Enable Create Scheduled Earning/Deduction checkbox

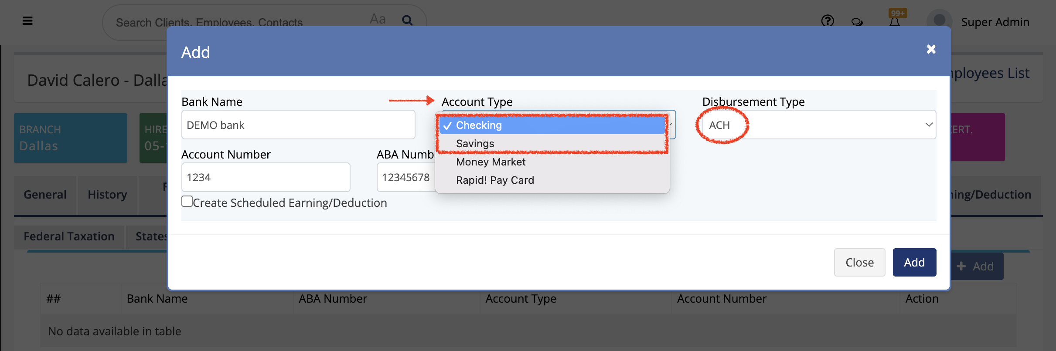[187, 201]
